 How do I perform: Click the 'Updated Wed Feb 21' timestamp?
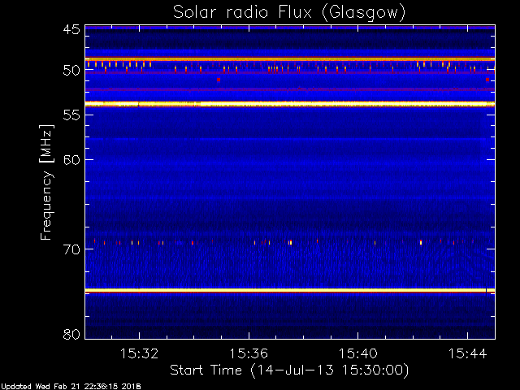[x=71, y=387]
